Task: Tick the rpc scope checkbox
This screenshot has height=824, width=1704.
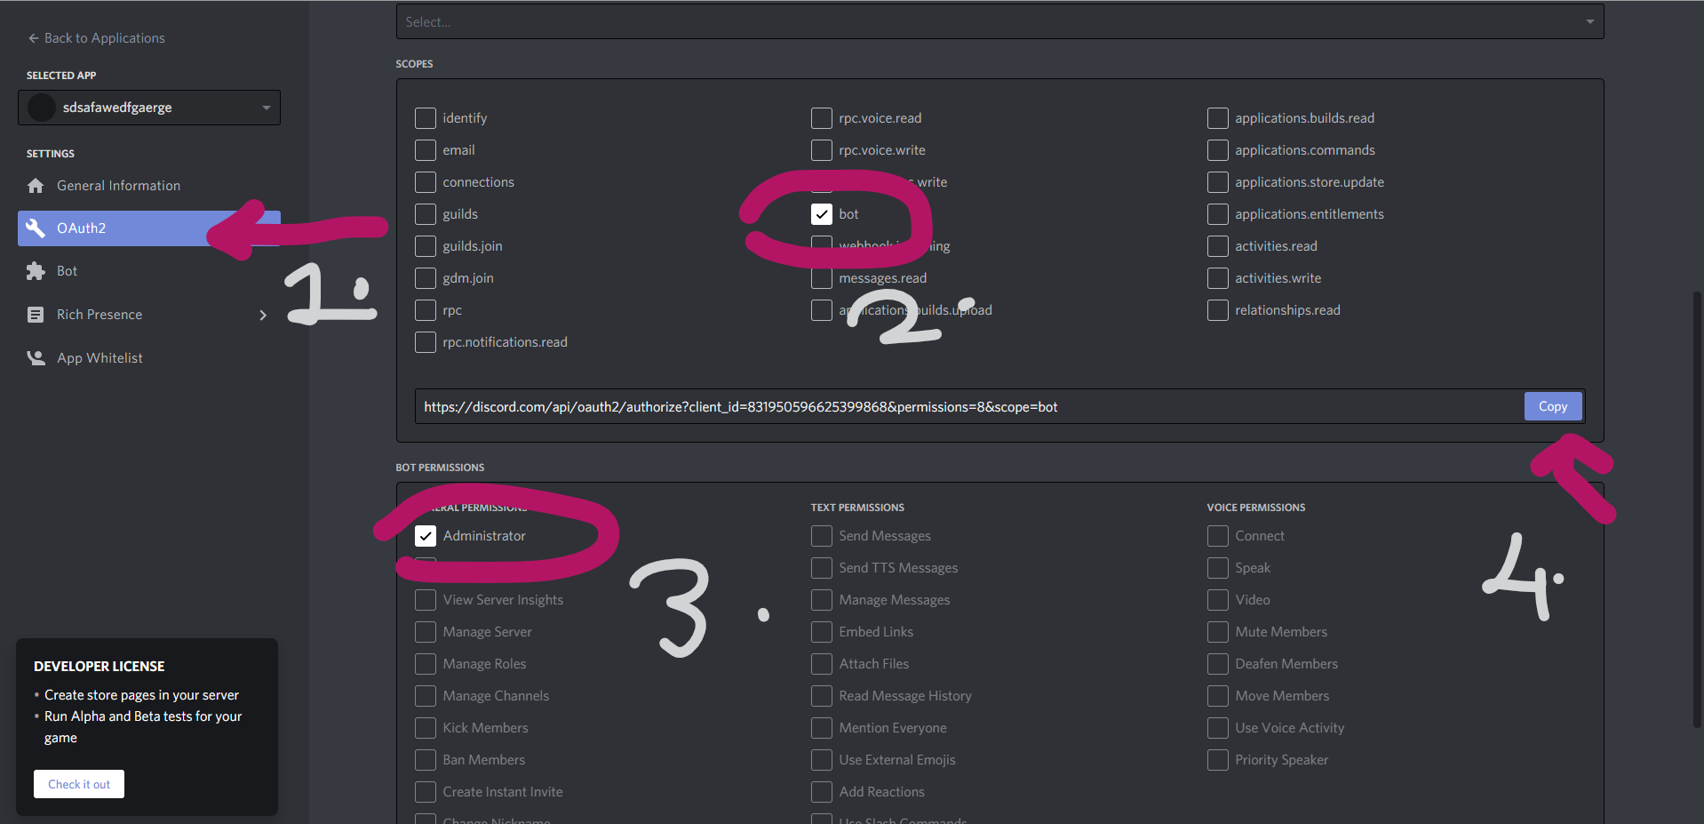Action: coord(426,310)
